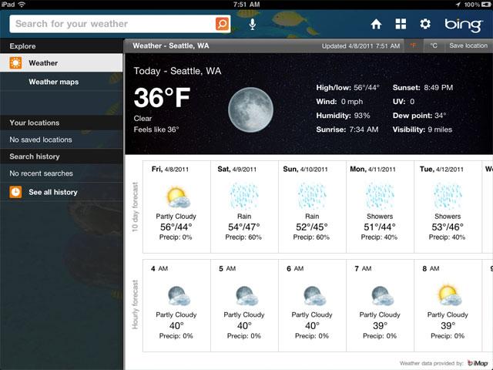Viewport: 493px width, 370px height.
Task: Tap the 7 AM partly cloudy moon icon
Action: [x=383, y=296]
